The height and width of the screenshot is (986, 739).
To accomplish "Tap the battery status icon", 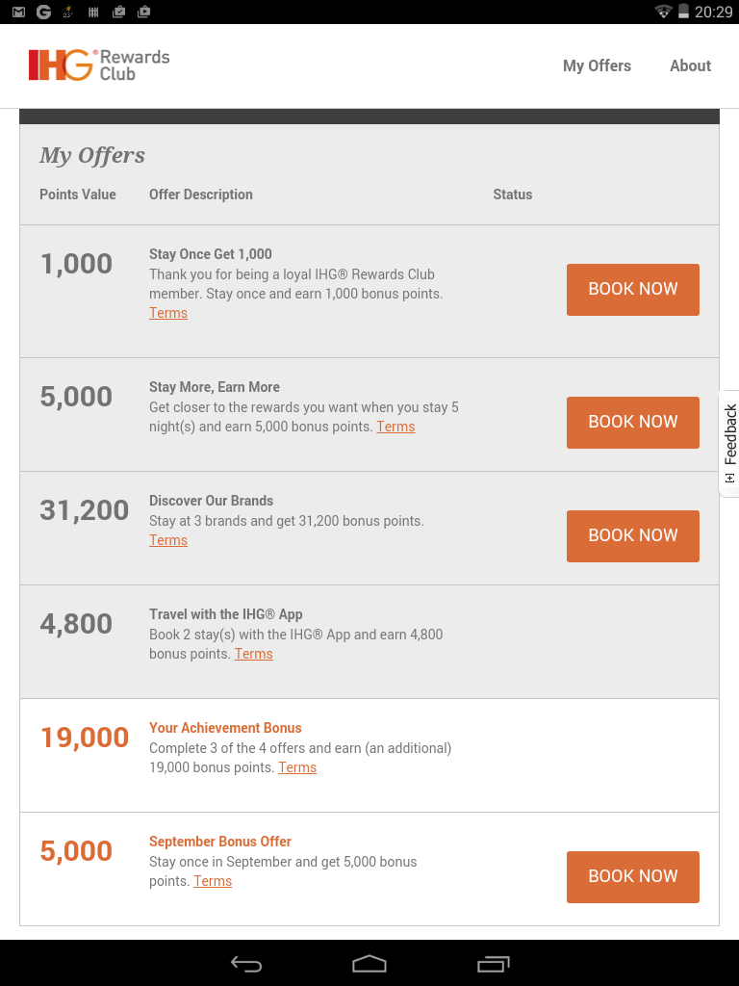I will point(683,12).
